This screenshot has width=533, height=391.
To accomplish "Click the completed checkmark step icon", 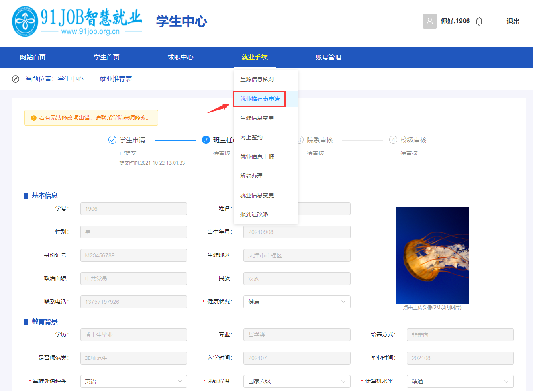I will pos(112,140).
